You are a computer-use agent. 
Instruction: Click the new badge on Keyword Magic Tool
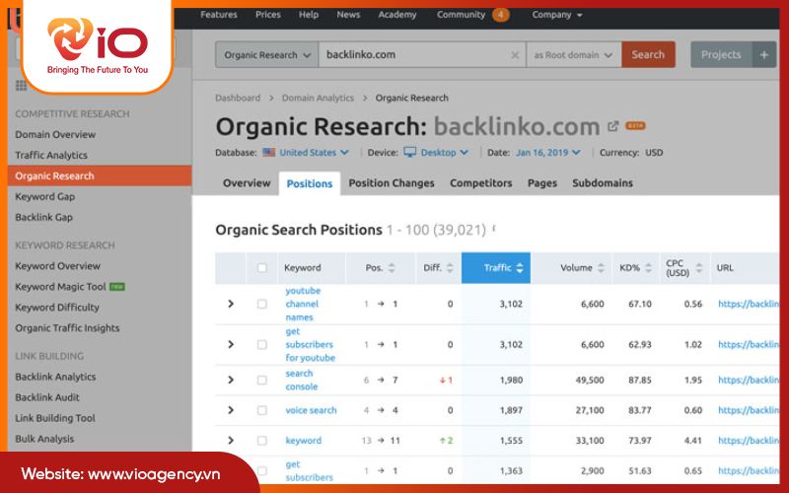(117, 287)
